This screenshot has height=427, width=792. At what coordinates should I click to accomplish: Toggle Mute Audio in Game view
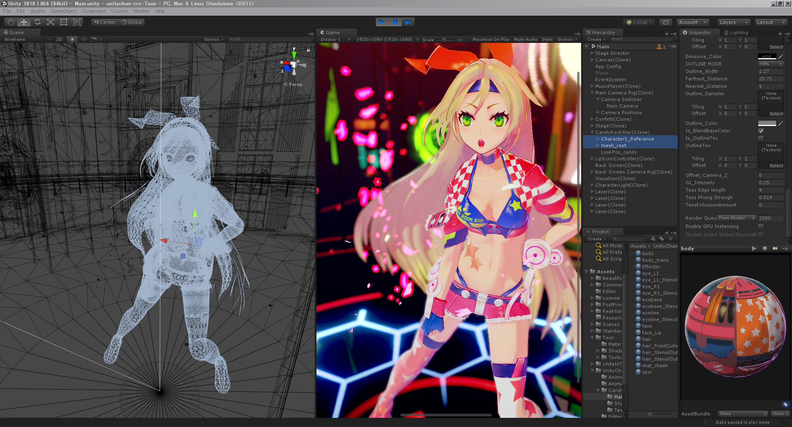click(526, 40)
